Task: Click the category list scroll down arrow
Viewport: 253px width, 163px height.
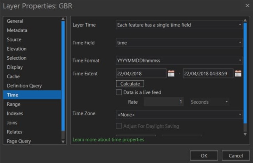Action: [x=63, y=142]
